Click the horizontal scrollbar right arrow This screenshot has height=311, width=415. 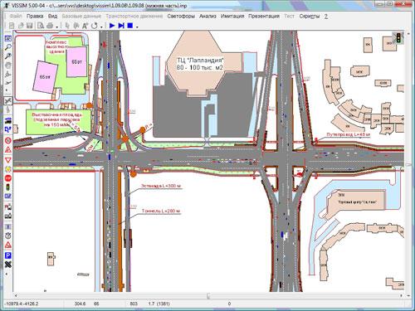[x=401, y=295]
